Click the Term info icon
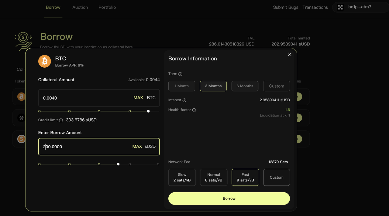The width and height of the screenshot is (389, 216). tap(180, 74)
